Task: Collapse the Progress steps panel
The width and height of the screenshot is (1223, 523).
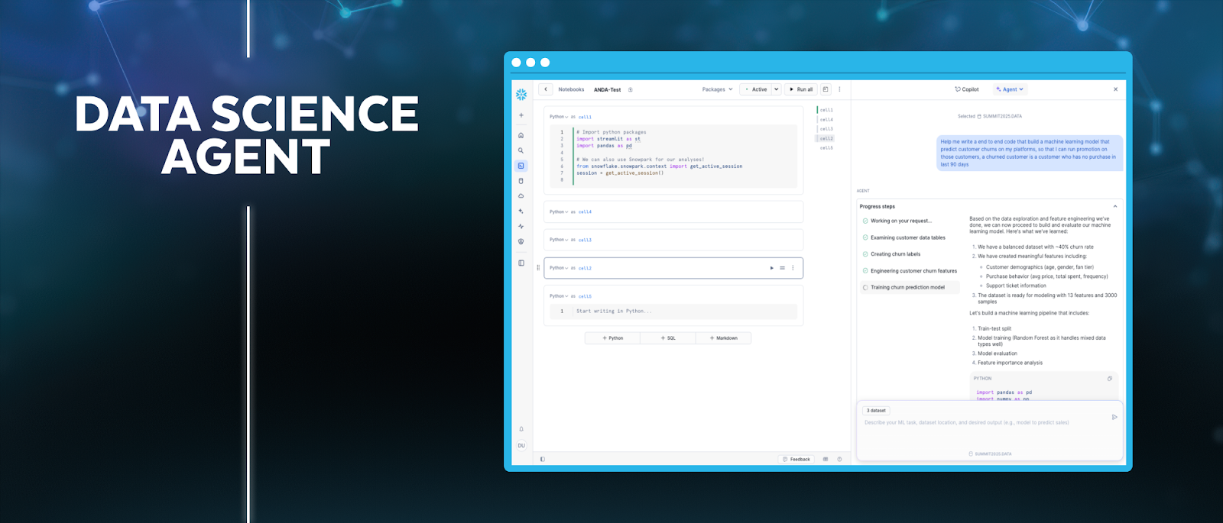Action: point(1114,206)
